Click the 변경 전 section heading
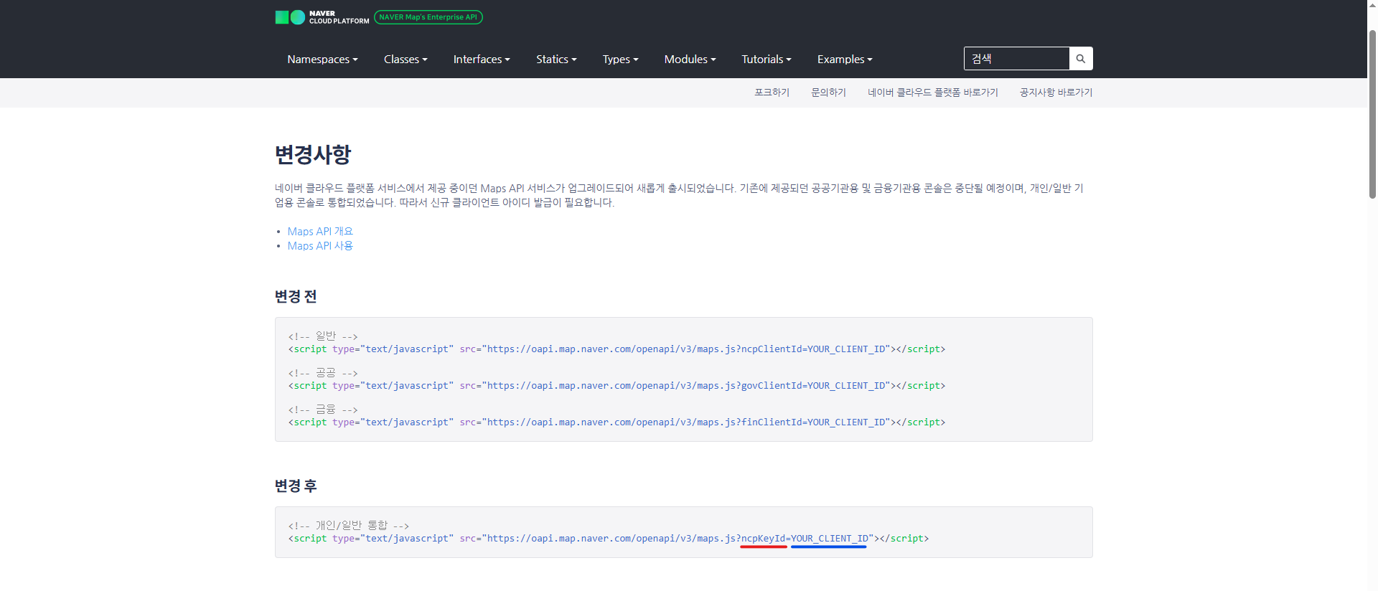 [x=296, y=296]
